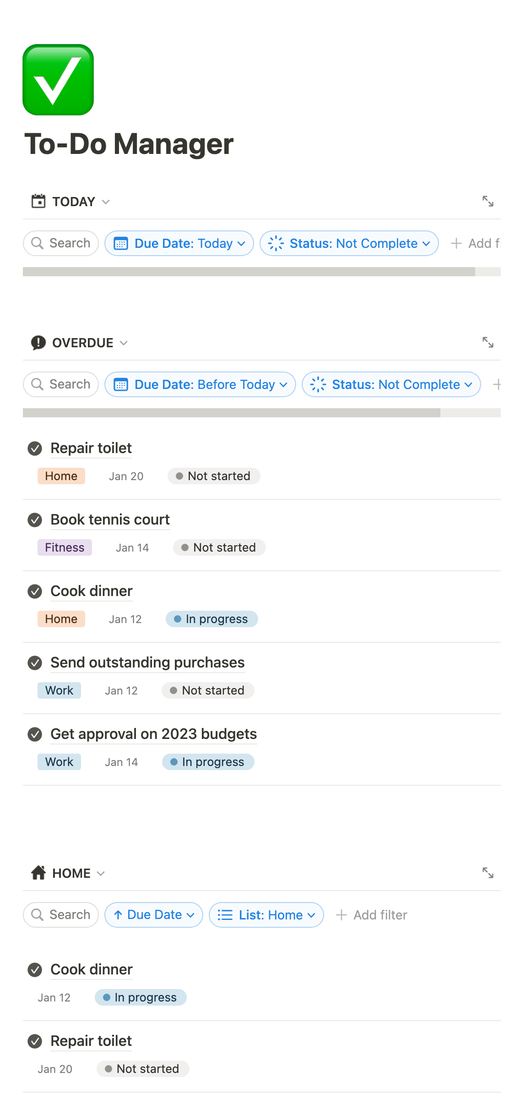Expand the TODAY view to full page

(488, 201)
